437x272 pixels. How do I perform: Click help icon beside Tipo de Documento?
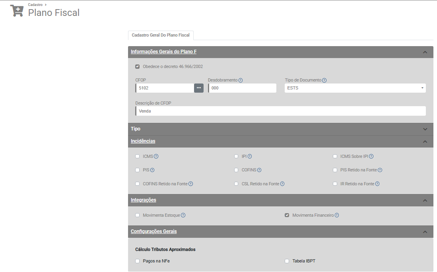point(324,80)
